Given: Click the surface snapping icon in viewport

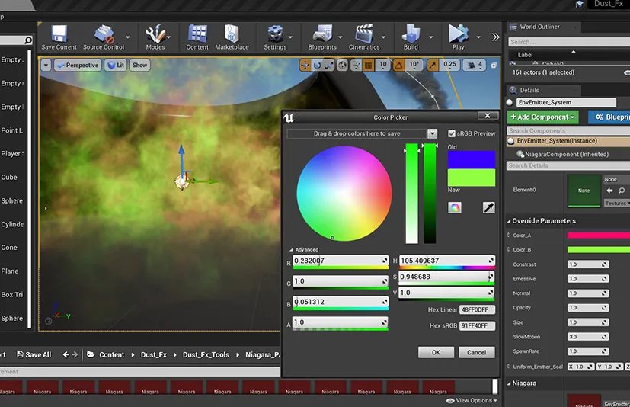Looking at the screenshot, I should coord(356,65).
